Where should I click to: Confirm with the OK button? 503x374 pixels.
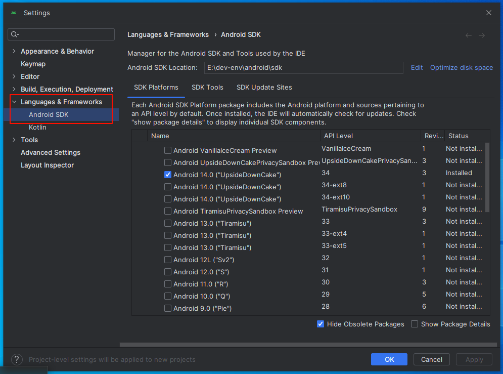(x=389, y=359)
